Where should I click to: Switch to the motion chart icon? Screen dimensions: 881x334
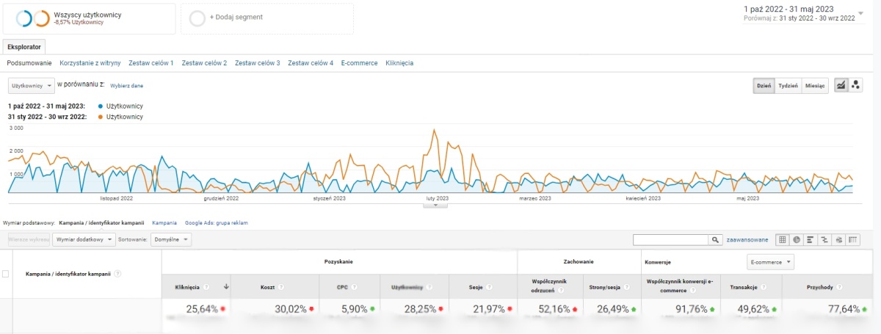856,85
